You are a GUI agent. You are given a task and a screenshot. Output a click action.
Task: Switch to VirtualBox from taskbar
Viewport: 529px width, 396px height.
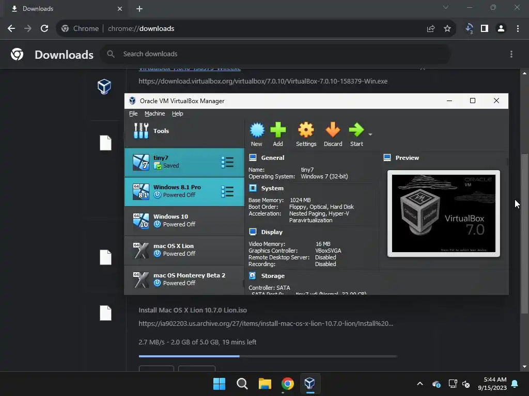(310, 384)
